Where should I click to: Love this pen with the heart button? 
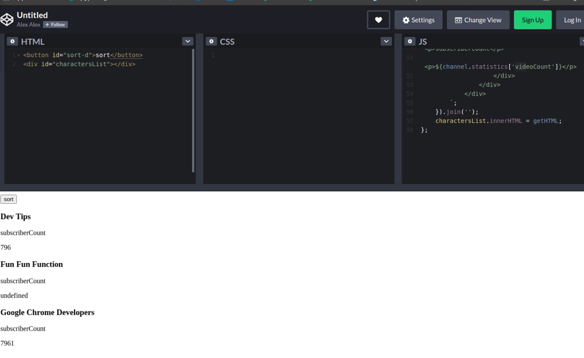(x=378, y=20)
